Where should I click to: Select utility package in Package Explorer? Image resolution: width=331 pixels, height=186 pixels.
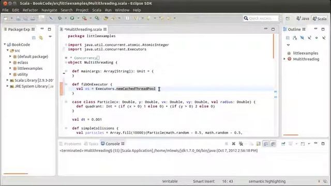tap(23, 74)
